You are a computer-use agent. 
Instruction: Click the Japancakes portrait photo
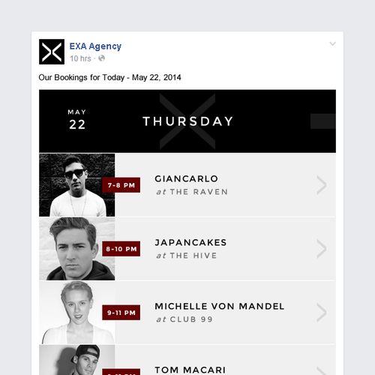click(x=77, y=249)
